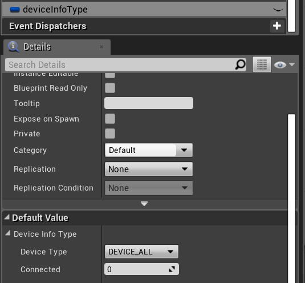Viewport: 305px width, 283px height.
Task: Collapse the Default Value section
Action: 7,217
